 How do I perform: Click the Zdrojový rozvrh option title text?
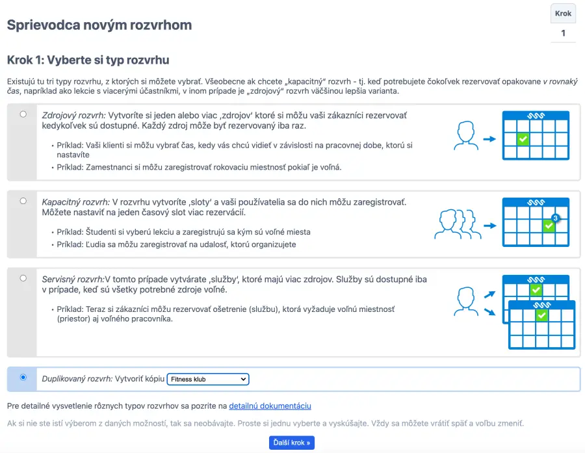tap(74, 114)
